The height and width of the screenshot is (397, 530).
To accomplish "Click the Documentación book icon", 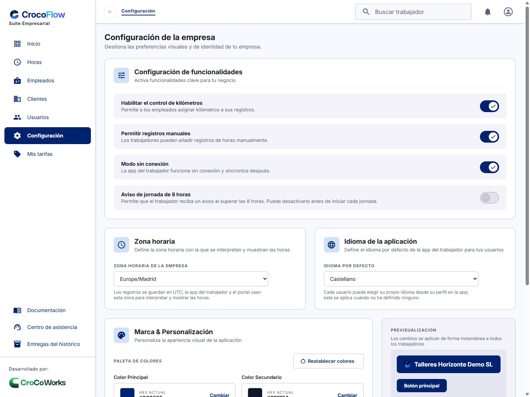I will tap(17, 310).
